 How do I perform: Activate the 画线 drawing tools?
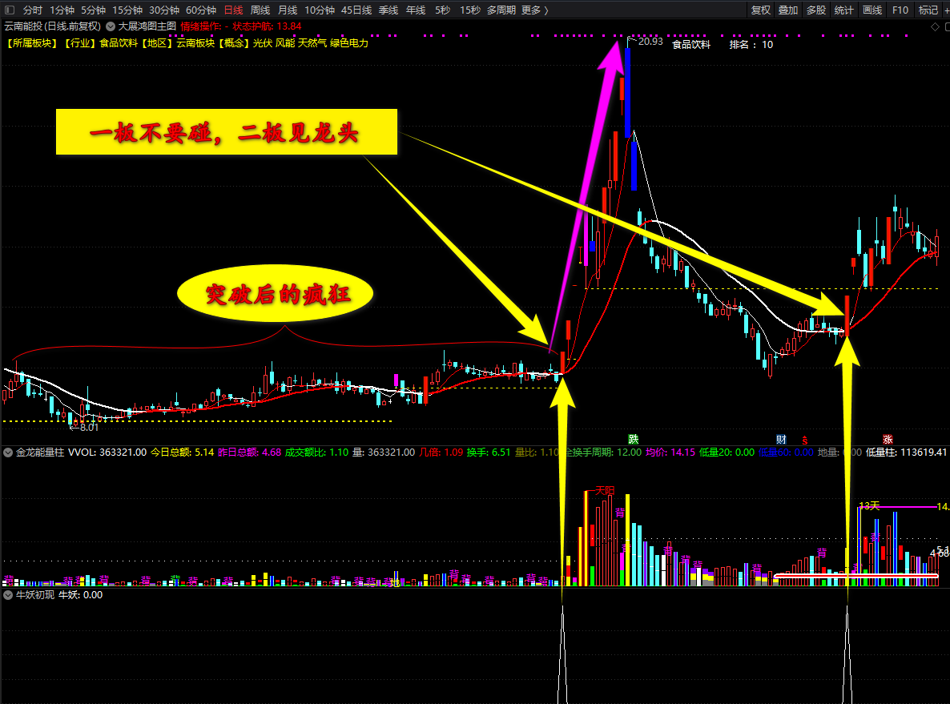point(872,10)
